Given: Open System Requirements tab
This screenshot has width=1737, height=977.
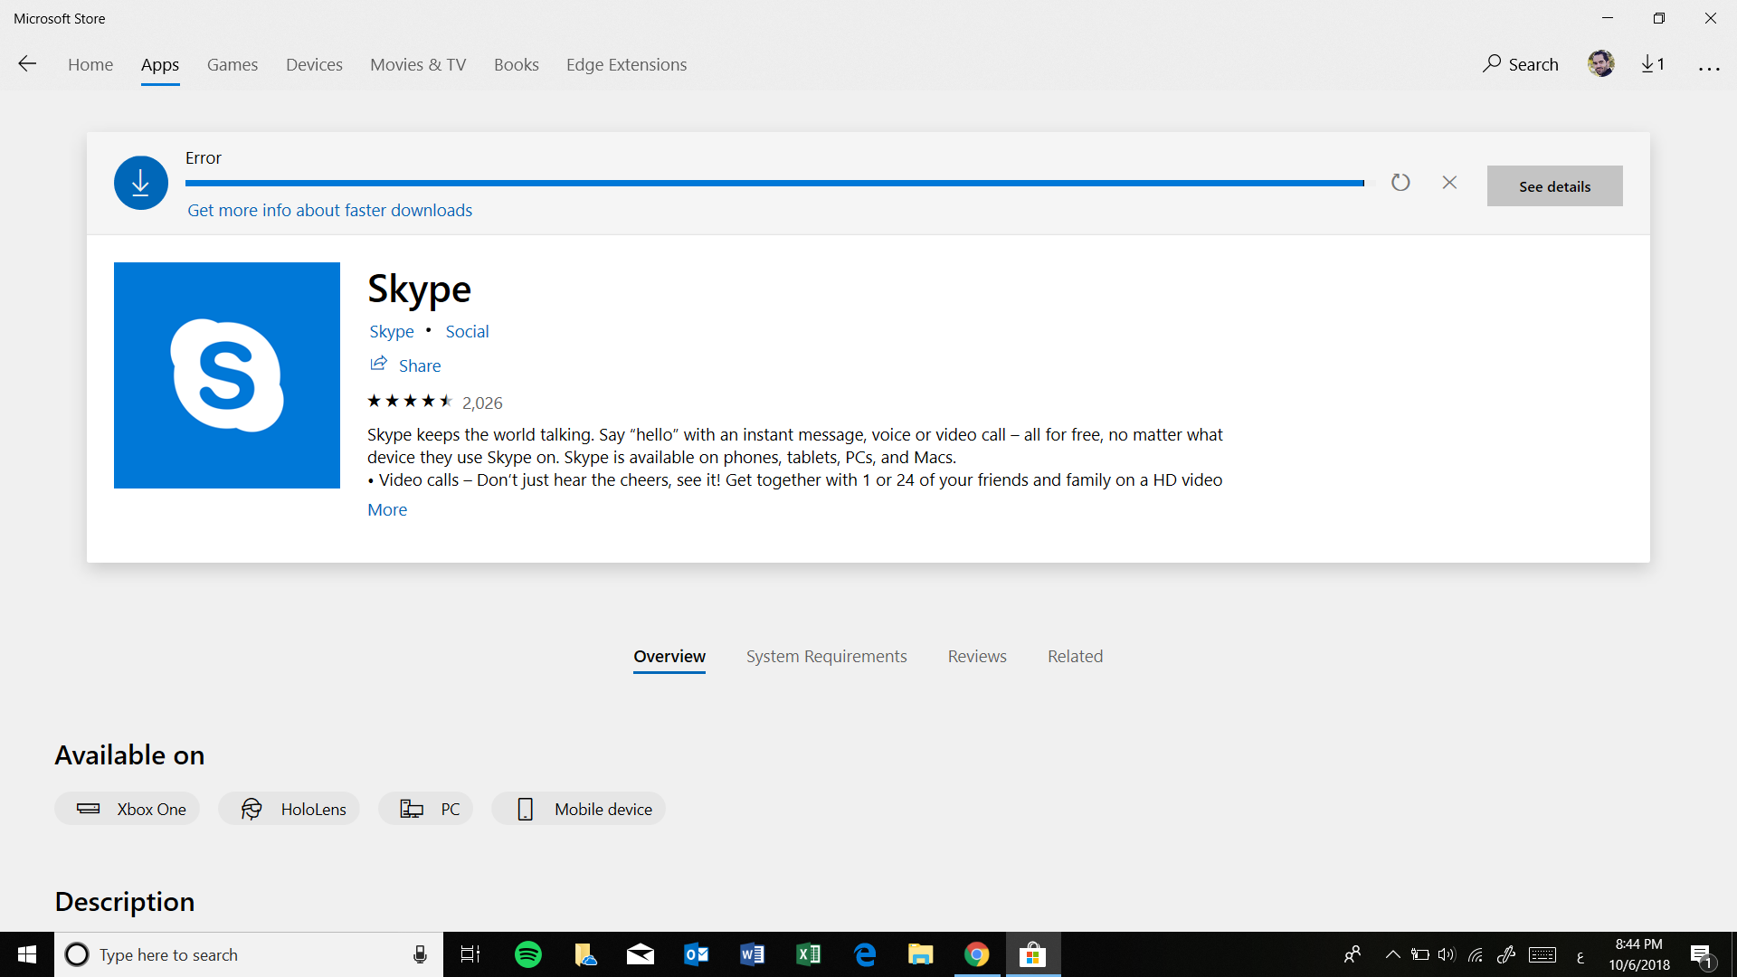Looking at the screenshot, I should 827,656.
